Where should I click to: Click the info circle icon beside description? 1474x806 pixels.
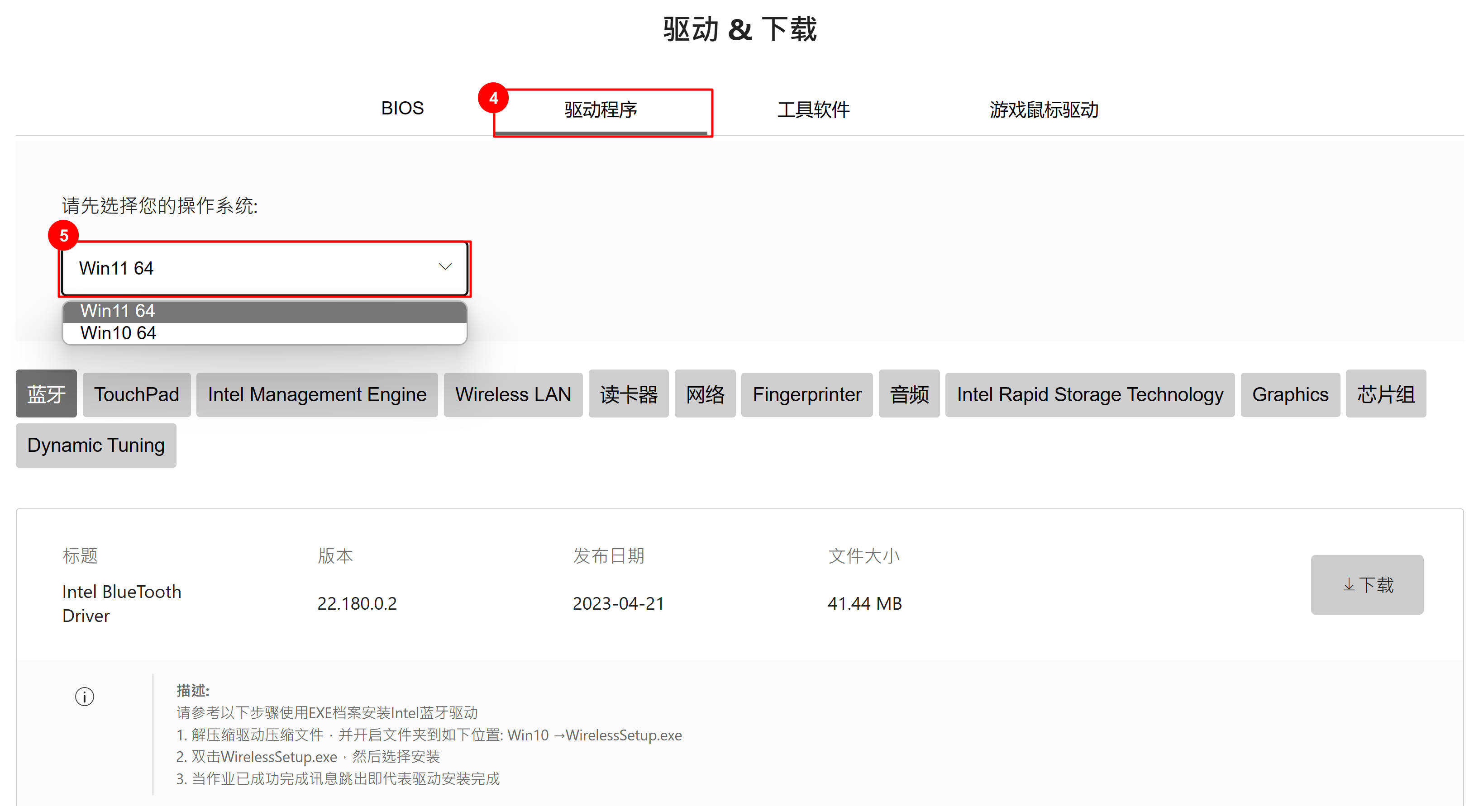[85, 696]
